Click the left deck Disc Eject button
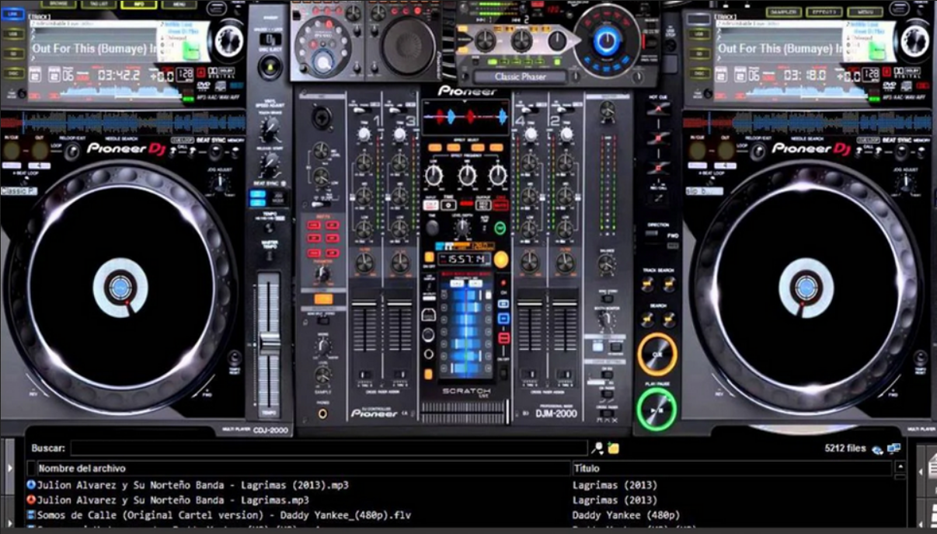 [270, 66]
